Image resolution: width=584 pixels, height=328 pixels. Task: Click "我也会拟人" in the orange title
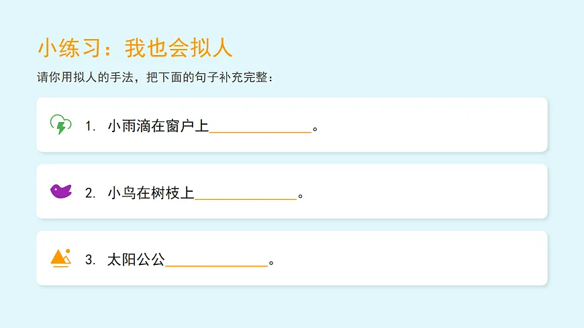point(179,48)
